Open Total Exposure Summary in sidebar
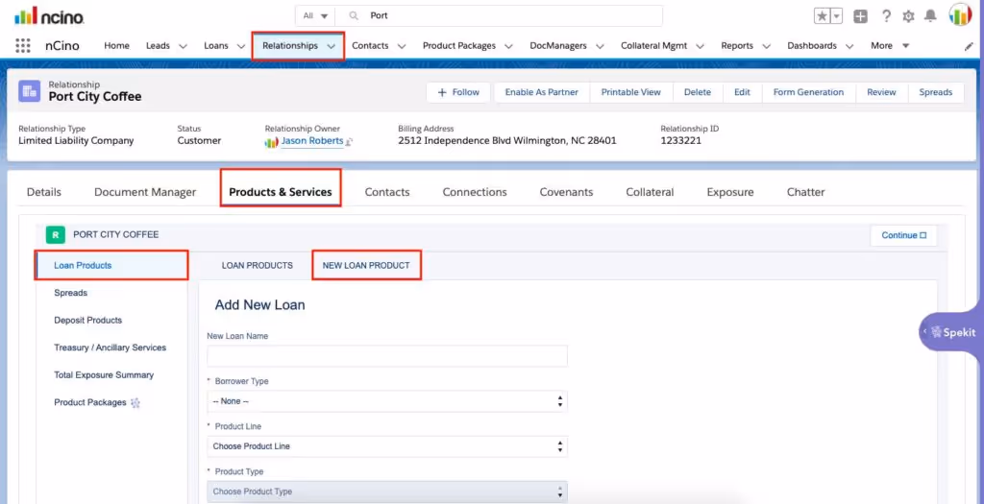 [x=104, y=374]
